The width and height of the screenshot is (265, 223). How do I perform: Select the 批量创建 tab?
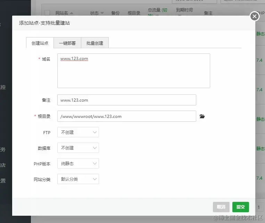[94, 43]
